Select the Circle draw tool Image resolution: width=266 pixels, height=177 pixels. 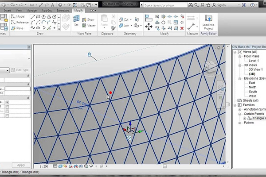[x=54, y=17]
